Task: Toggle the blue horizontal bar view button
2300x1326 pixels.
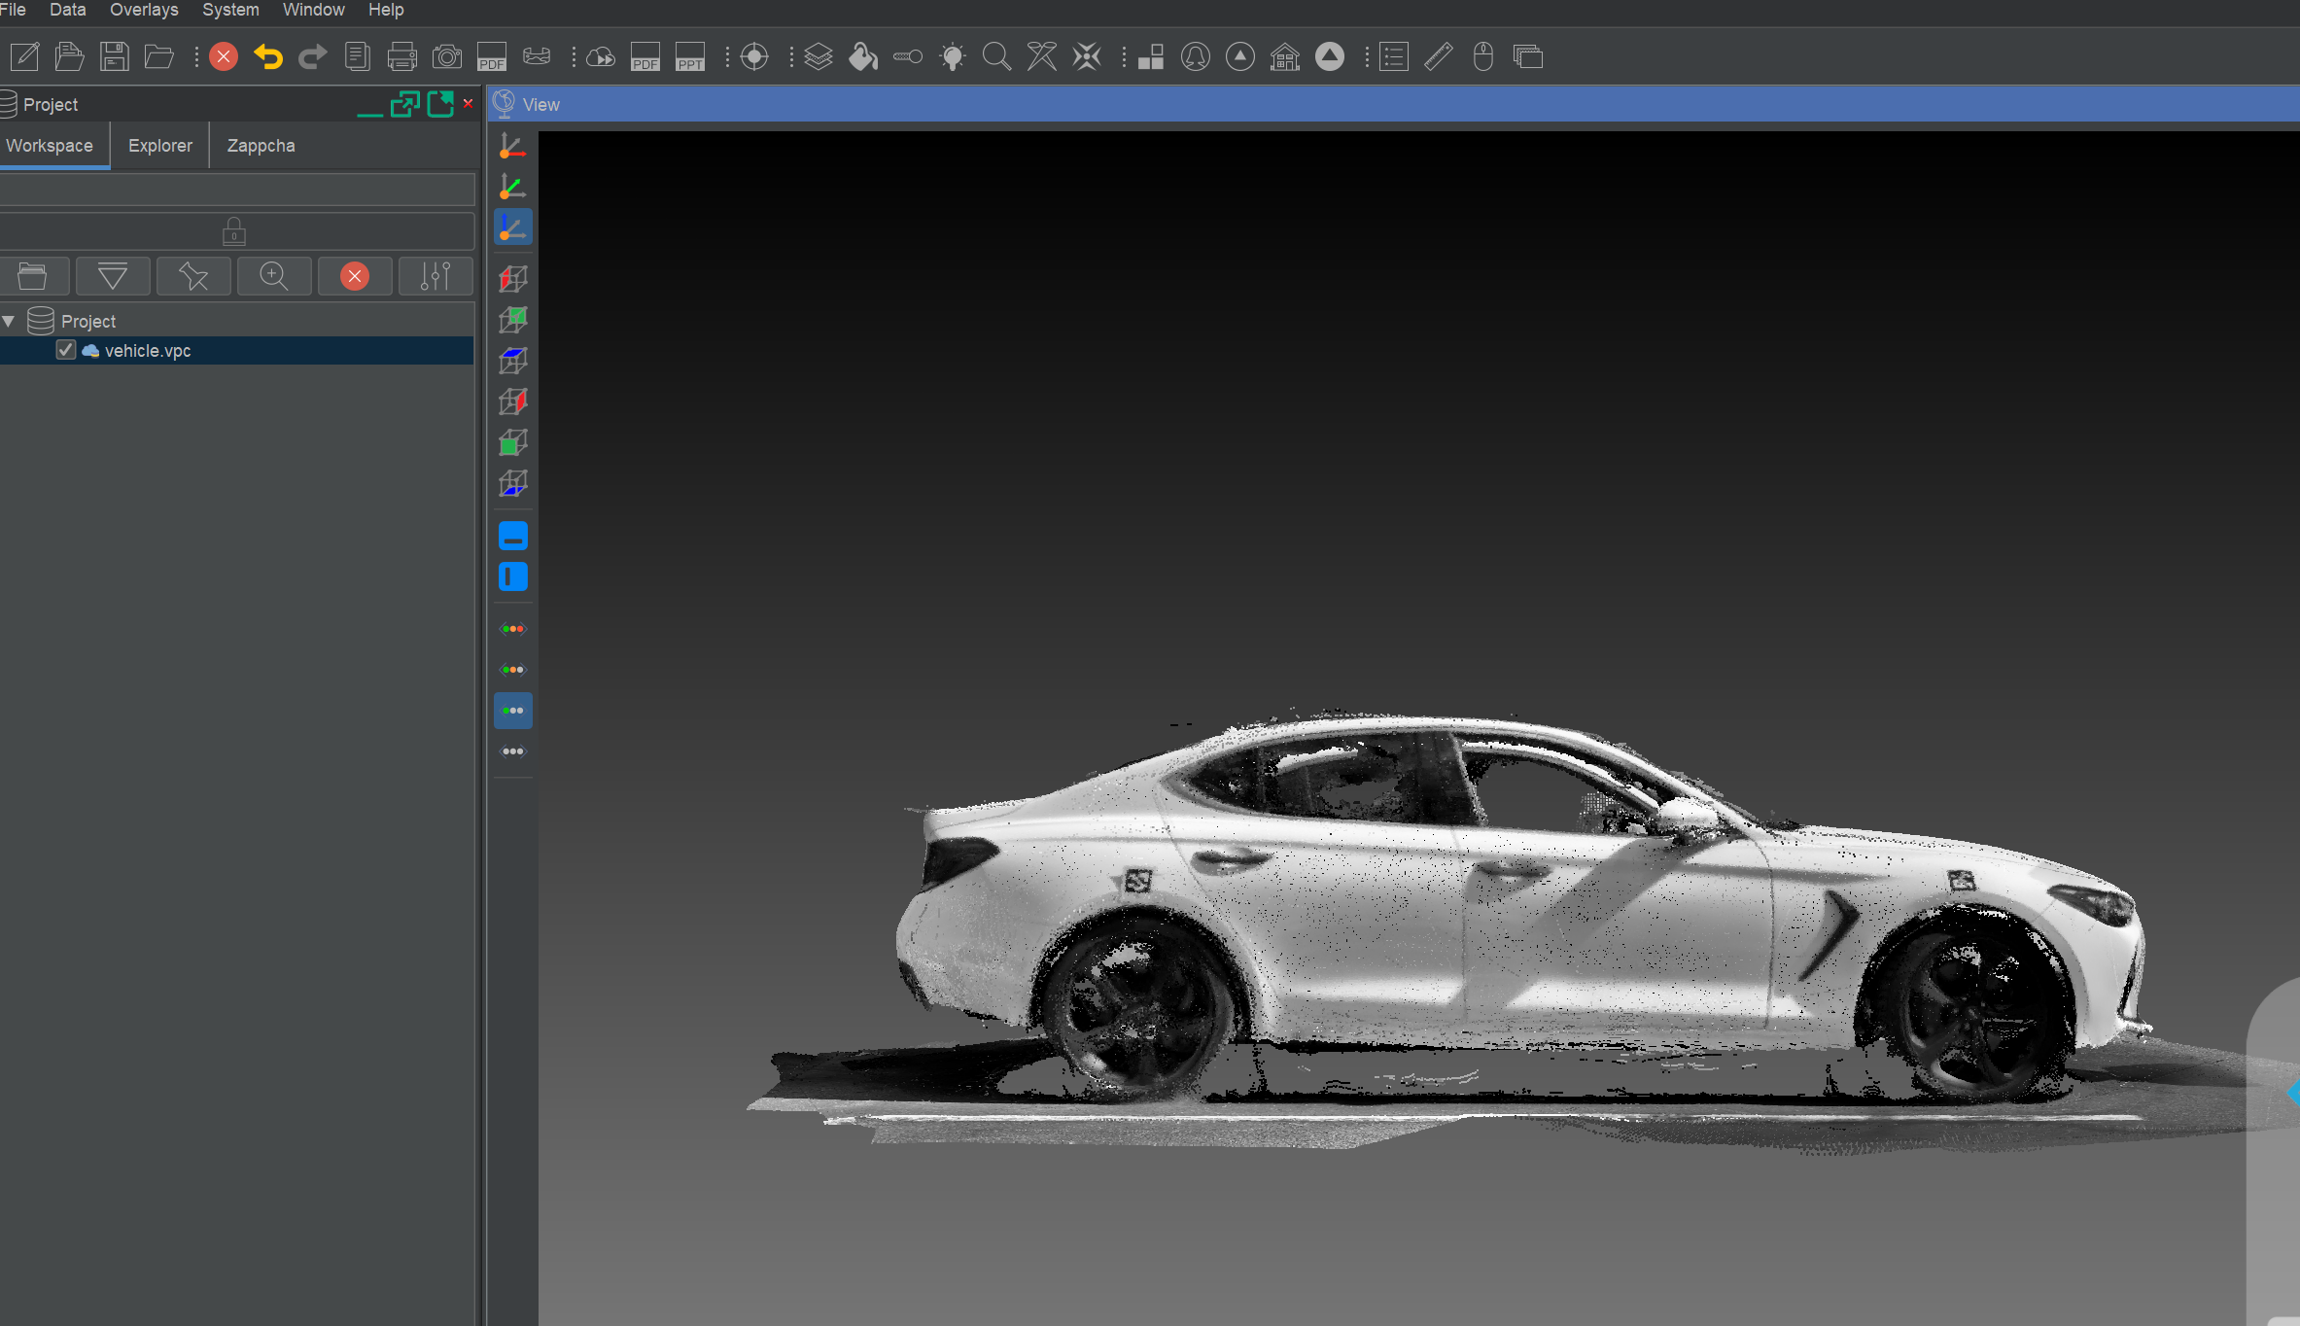Action: 512,536
